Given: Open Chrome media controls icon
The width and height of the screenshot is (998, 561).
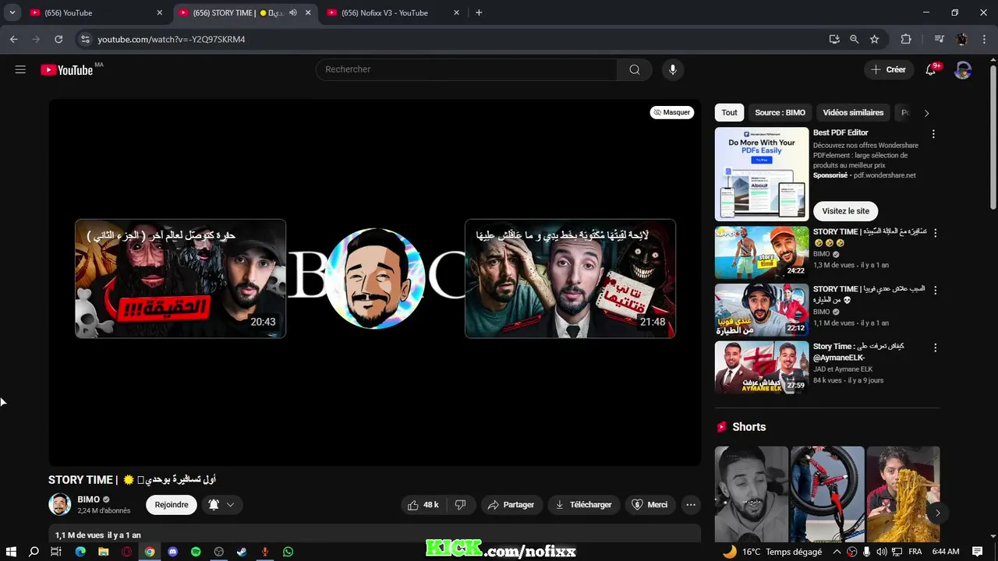Looking at the screenshot, I should [x=940, y=39].
